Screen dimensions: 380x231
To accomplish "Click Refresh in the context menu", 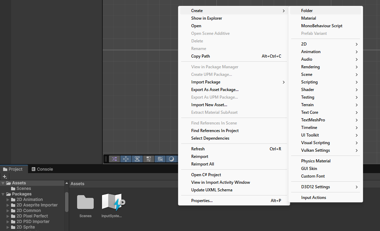I will (x=234, y=149).
